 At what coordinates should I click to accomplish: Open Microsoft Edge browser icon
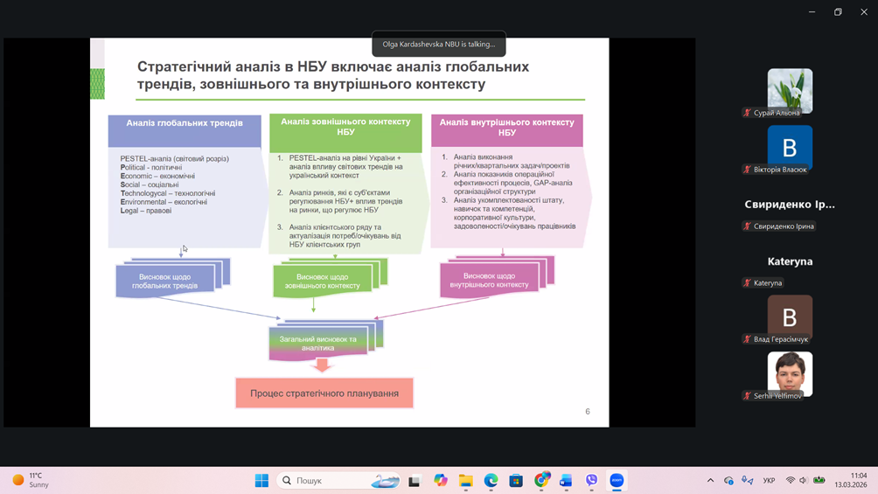coord(491,480)
